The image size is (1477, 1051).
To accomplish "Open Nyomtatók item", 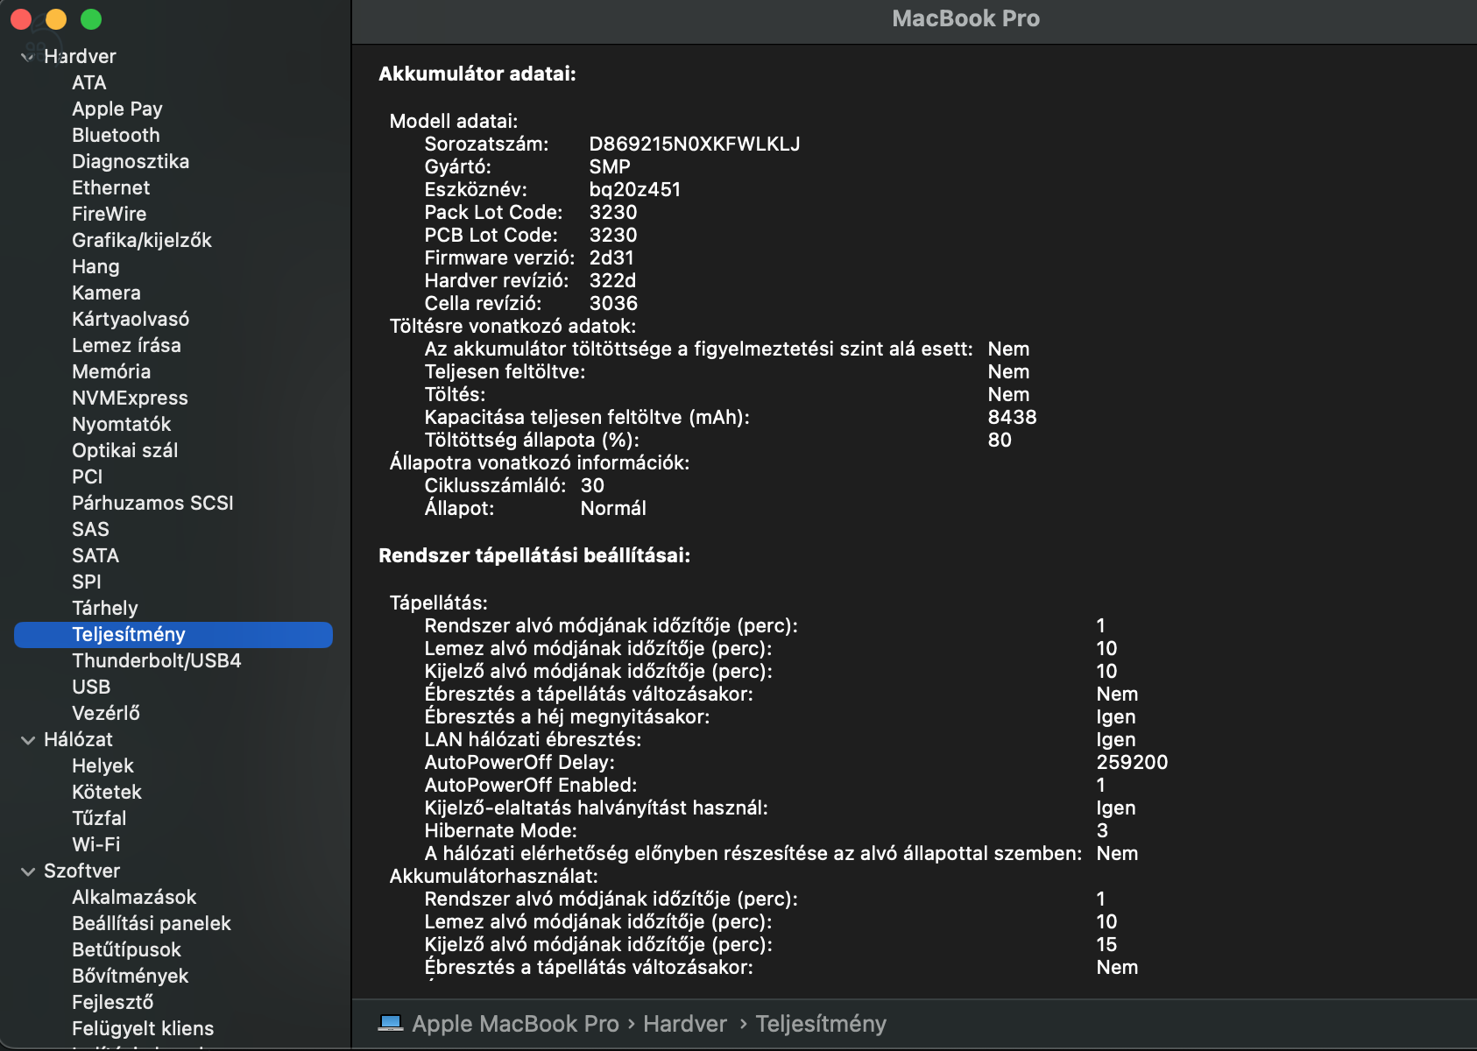I will [x=122, y=424].
